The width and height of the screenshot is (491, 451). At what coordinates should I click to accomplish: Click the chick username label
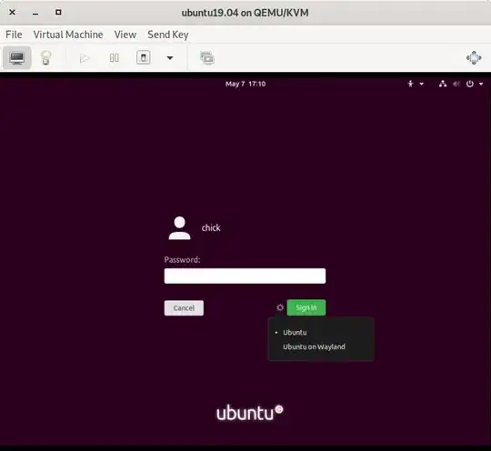pyautogui.click(x=211, y=227)
